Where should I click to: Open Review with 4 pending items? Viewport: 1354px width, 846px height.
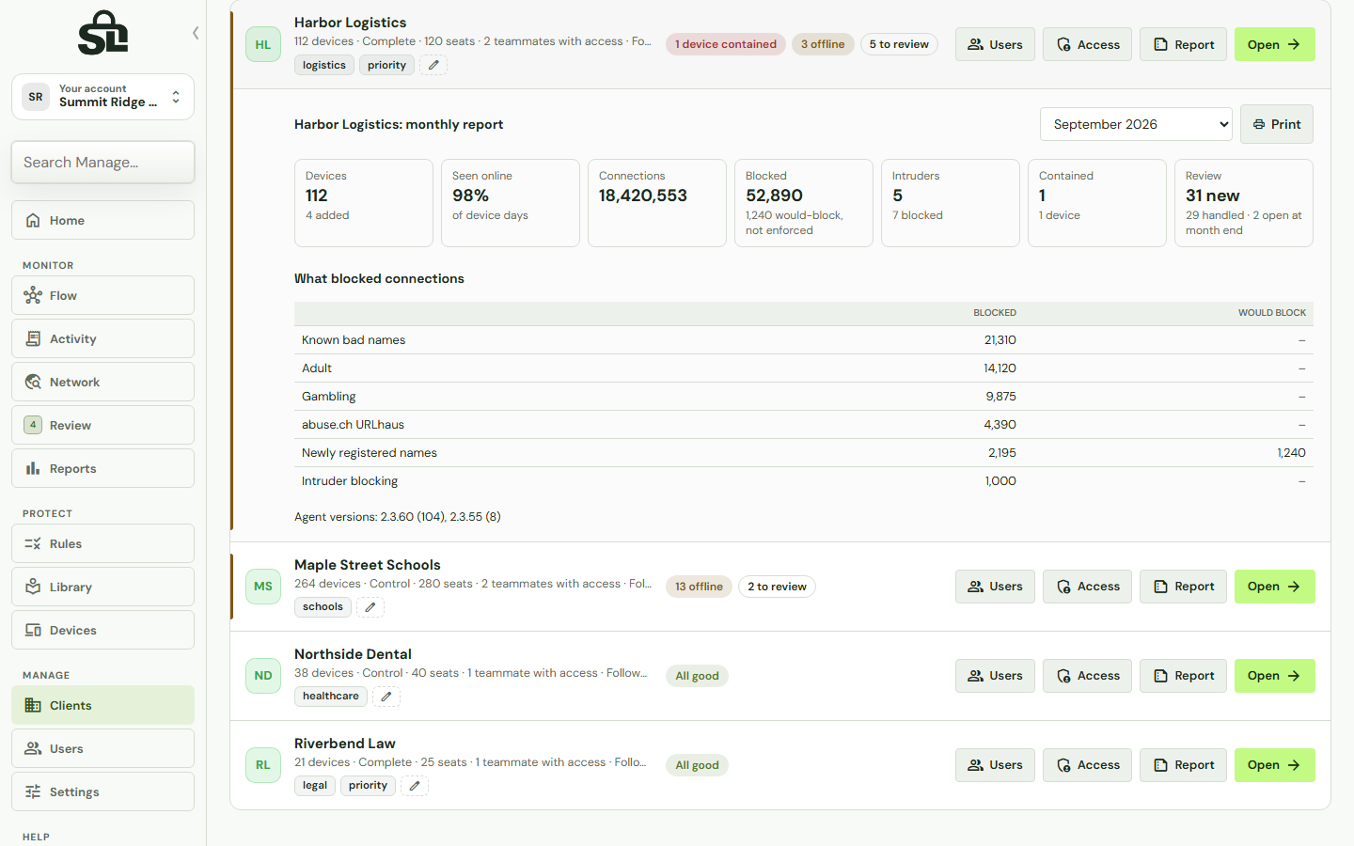(x=102, y=425)
